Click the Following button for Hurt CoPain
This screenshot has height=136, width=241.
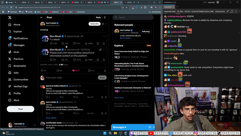(146, 32)
